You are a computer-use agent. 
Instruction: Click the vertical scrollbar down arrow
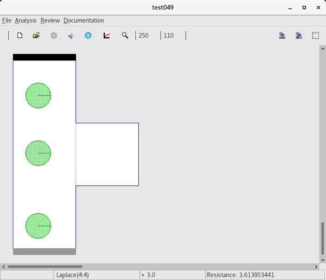(x=322, y=260)
